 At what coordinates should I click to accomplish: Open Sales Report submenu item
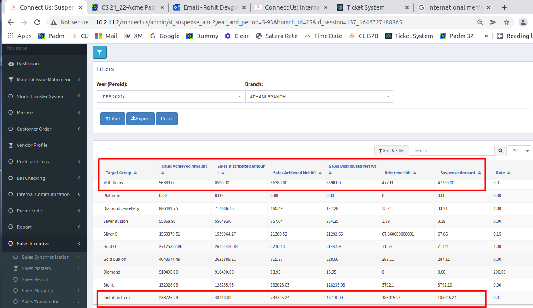[x=36, y=279]
